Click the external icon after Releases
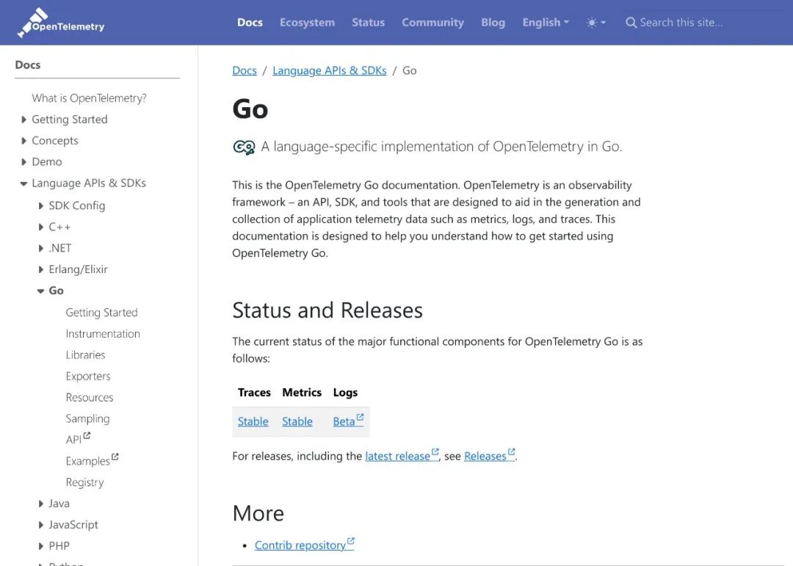 511,451
